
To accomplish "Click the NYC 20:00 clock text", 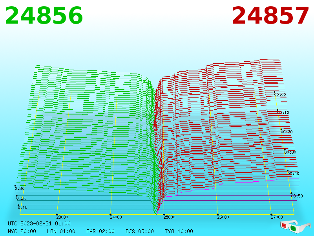I will point(22,231).
